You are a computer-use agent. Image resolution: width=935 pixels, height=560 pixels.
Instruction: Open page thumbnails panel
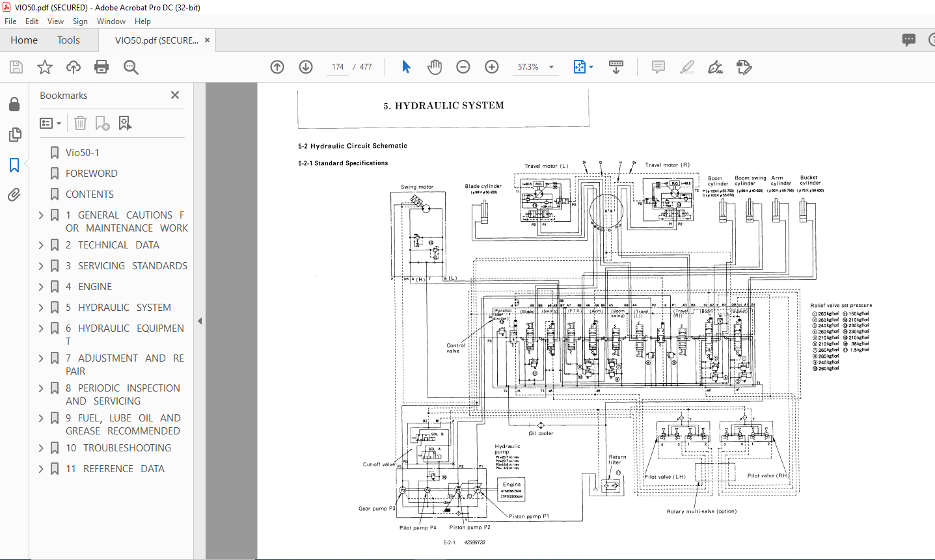click(14, 135)
